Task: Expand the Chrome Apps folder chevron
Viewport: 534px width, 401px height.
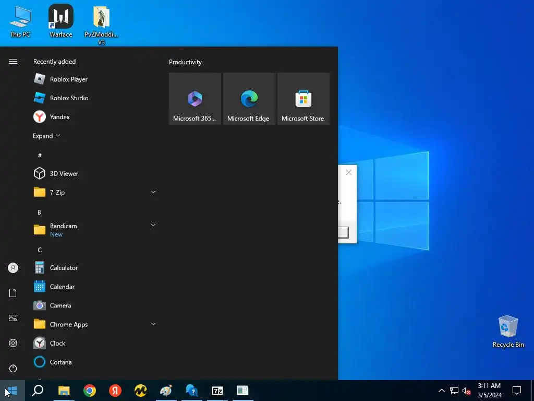Action: [x=153, y=324]
